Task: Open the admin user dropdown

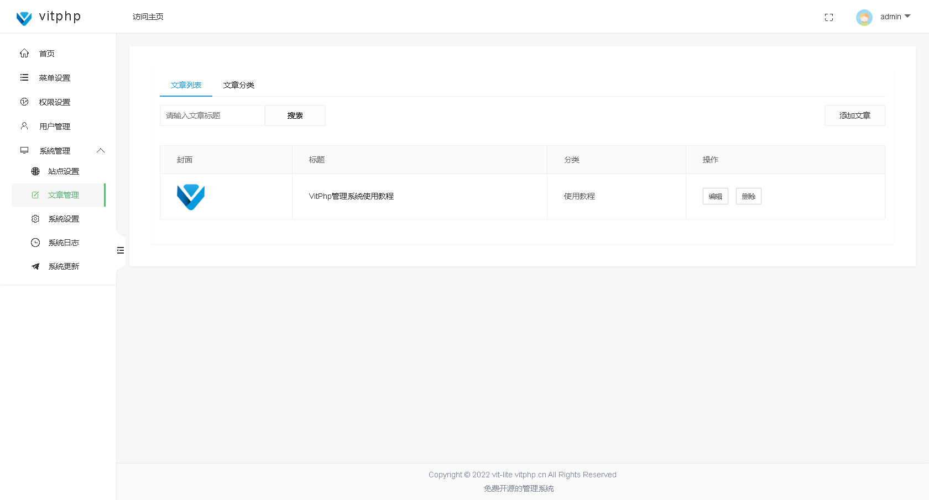Action: [x=895, y=17]
